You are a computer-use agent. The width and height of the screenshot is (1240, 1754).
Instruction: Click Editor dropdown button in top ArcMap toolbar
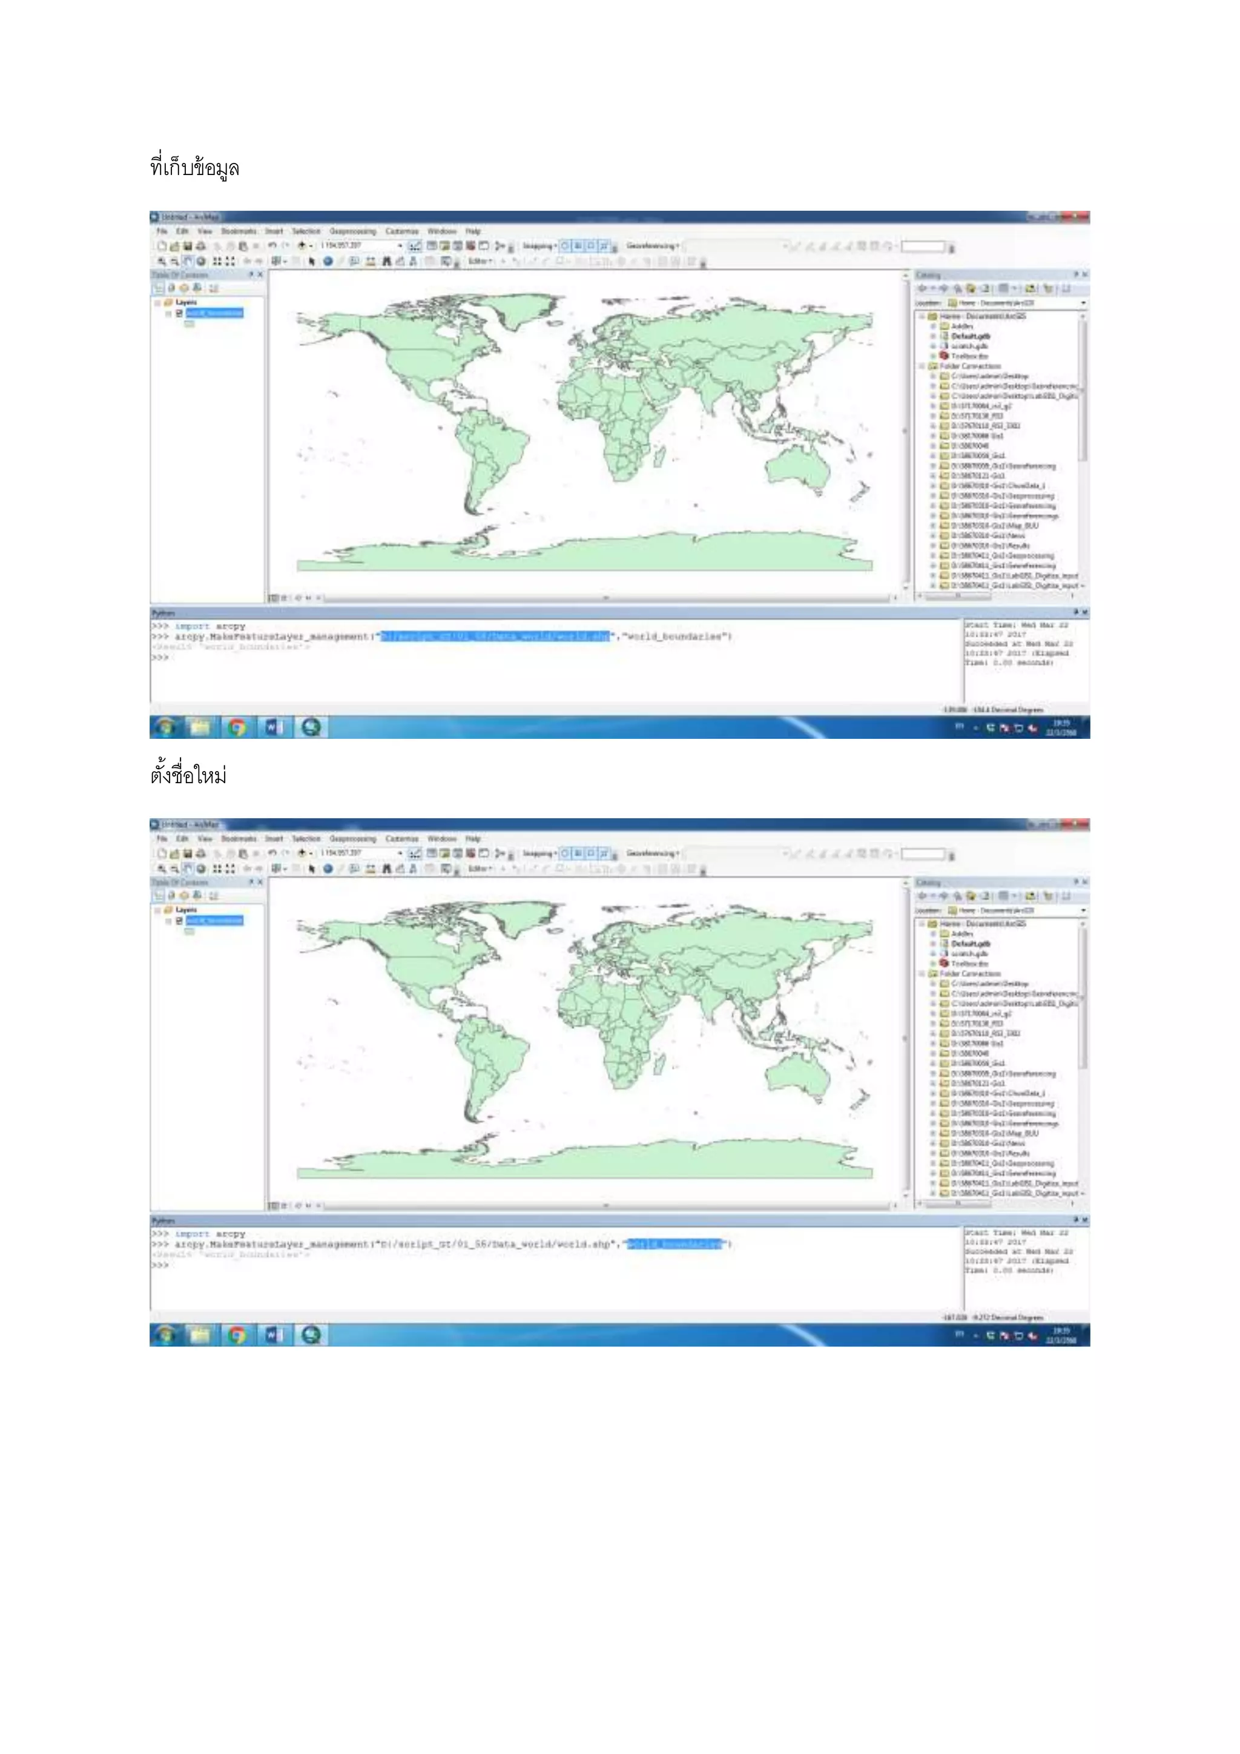tap(480, 261)
